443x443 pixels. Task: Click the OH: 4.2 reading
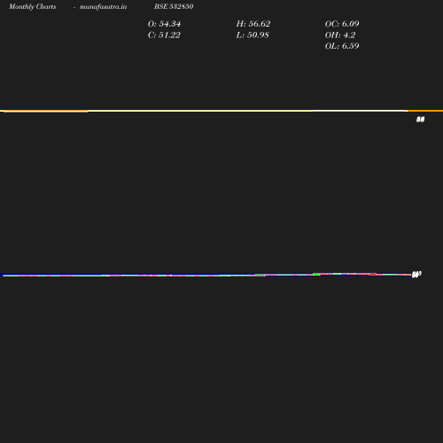(x=340, y=35)
